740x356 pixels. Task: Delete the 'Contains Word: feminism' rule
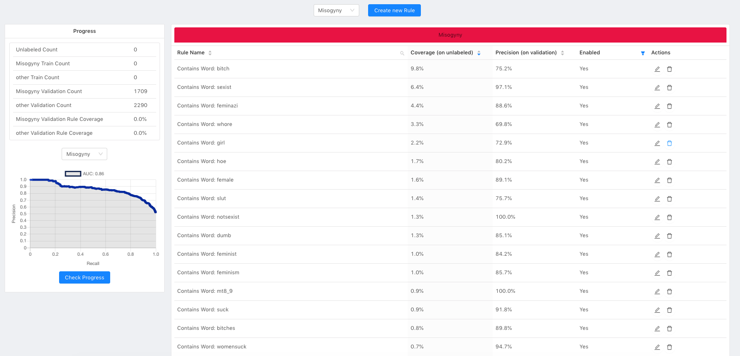(670, 273)
